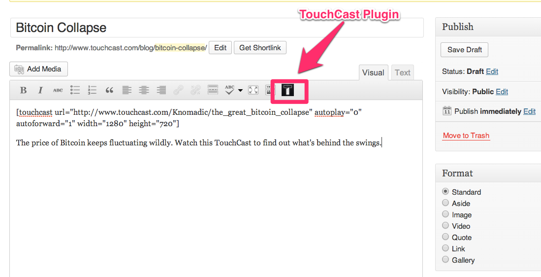
Task: Toggle Italic formatting in editor toolbar
Action: tap(40, 90)
